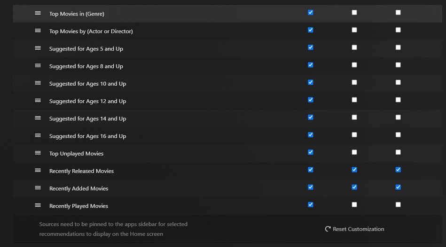Click the Reset Customization refresh icon
The image size is (446, 247).
pyautogui.click(x=328, y=229)
